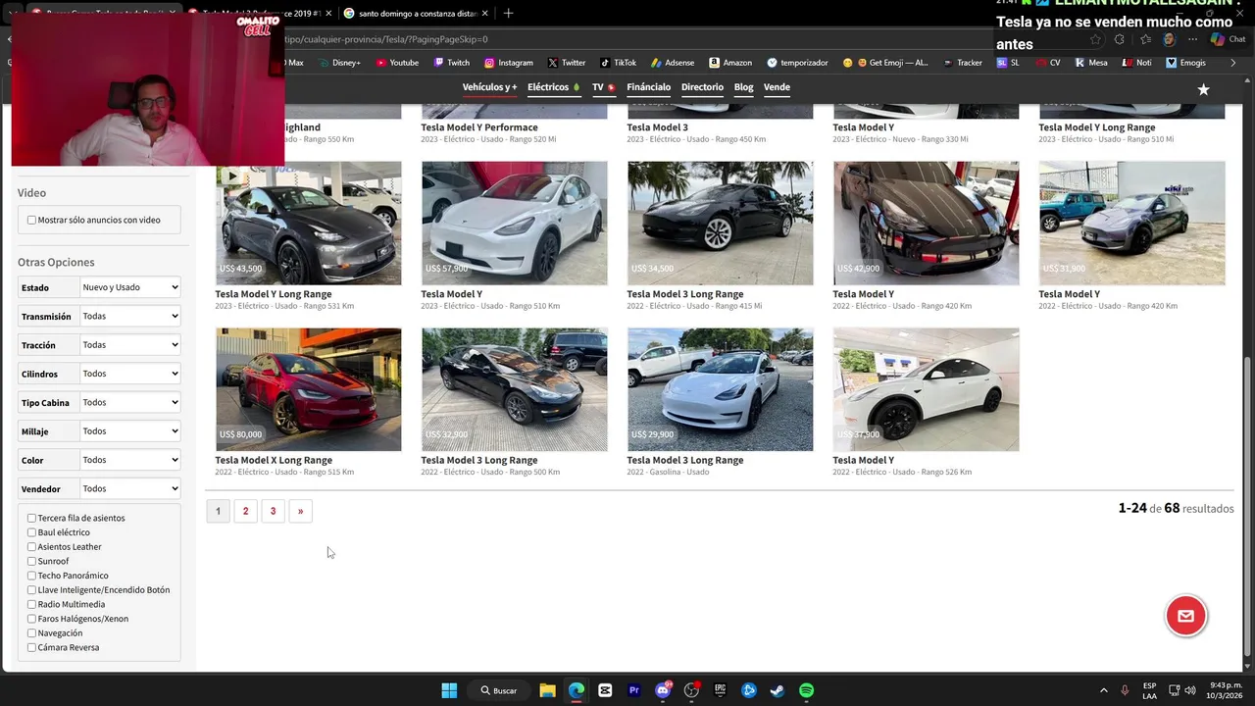Open the Tipo Cabina dropdown
Image resolution: width=1255 pixels, height=706 pixels.
(130, 402)
